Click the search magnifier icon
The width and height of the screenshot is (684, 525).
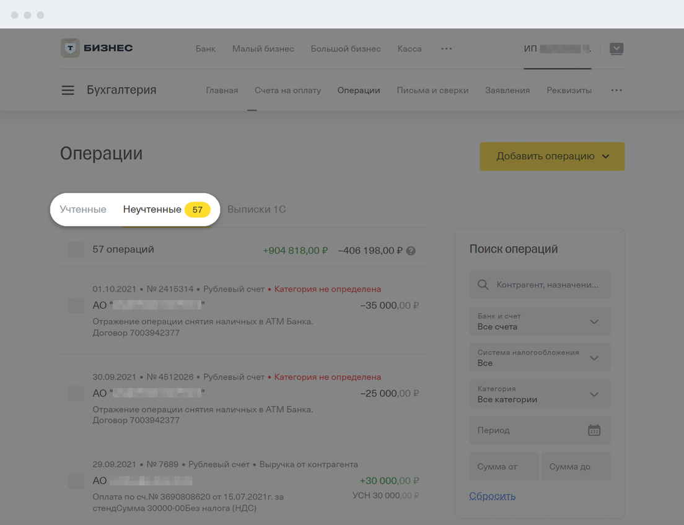click(483, 285)
